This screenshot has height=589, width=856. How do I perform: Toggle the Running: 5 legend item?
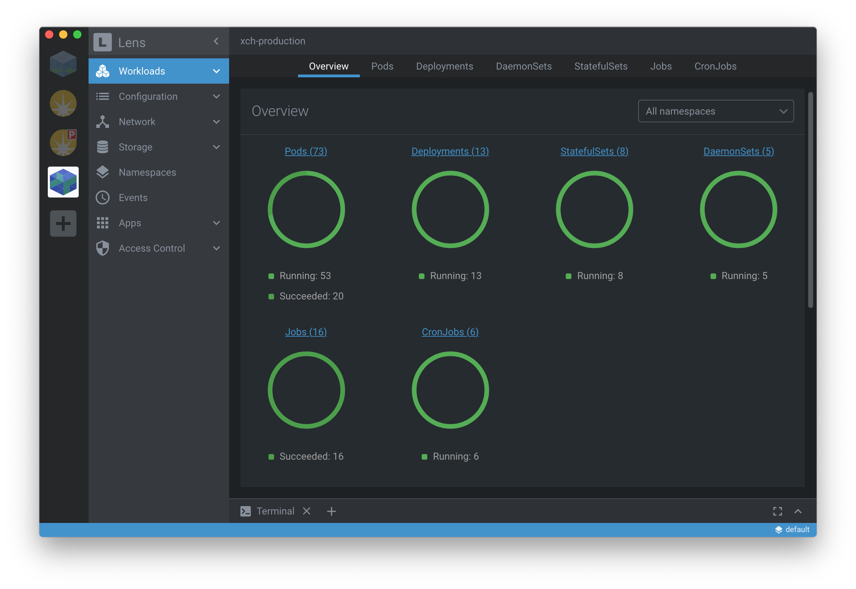click(x=739, y=276)
